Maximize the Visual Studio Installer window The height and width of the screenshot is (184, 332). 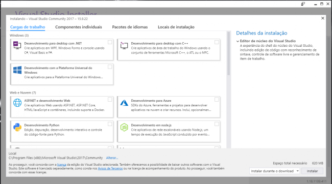[x=322, y=4]
